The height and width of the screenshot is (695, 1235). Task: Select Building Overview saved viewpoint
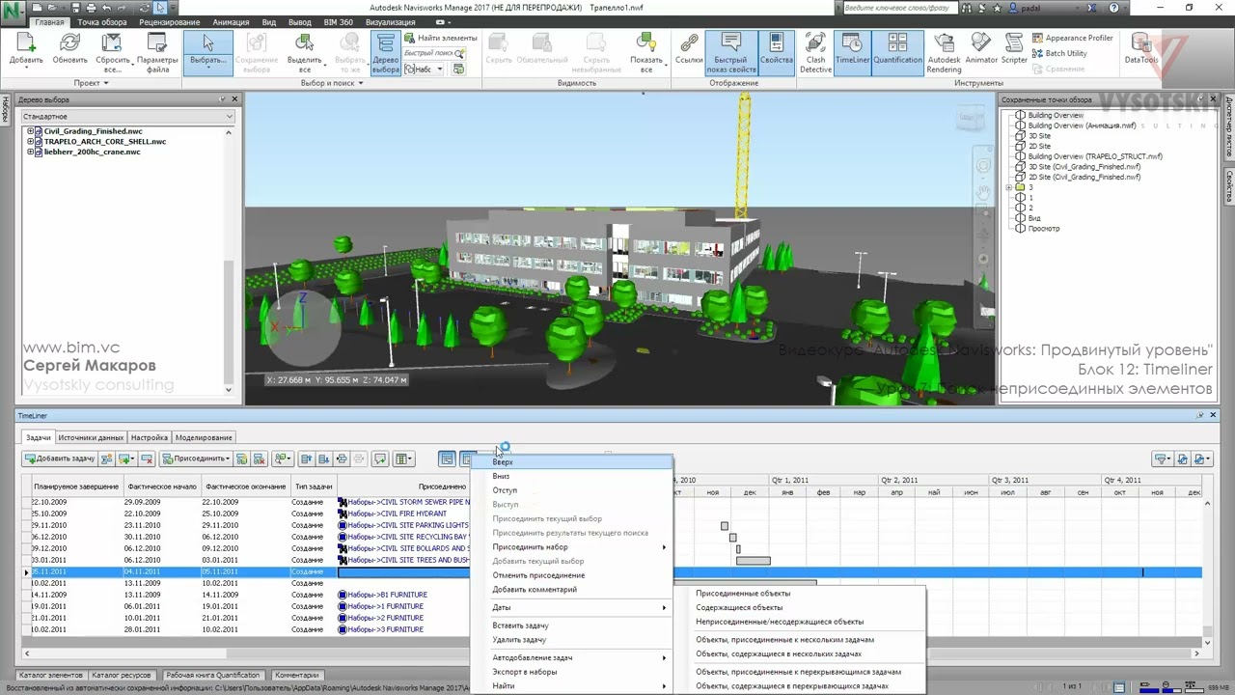point(1056,115)
